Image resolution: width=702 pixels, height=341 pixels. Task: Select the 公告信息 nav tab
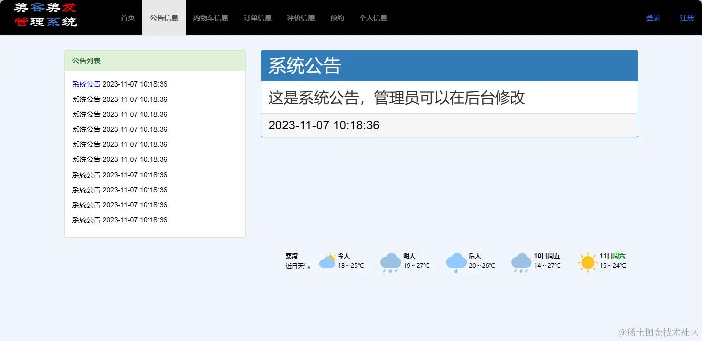[164, 18]
